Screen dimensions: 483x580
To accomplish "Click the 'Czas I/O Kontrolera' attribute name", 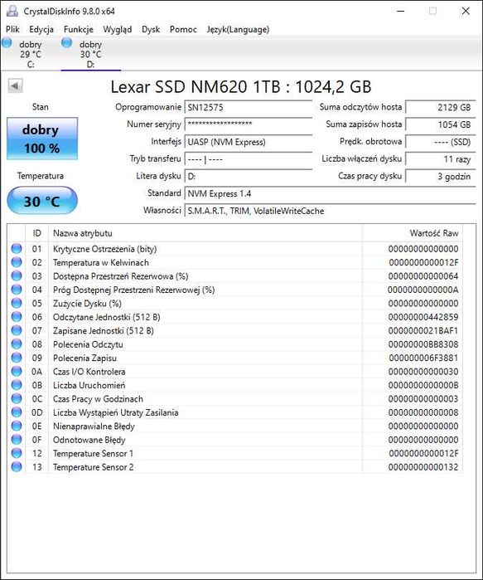I will click(x=89, y=372).
